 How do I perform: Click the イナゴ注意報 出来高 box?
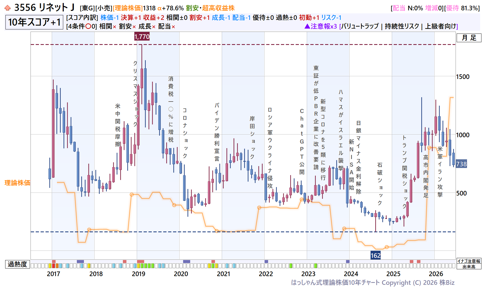[x=469, y=264]
